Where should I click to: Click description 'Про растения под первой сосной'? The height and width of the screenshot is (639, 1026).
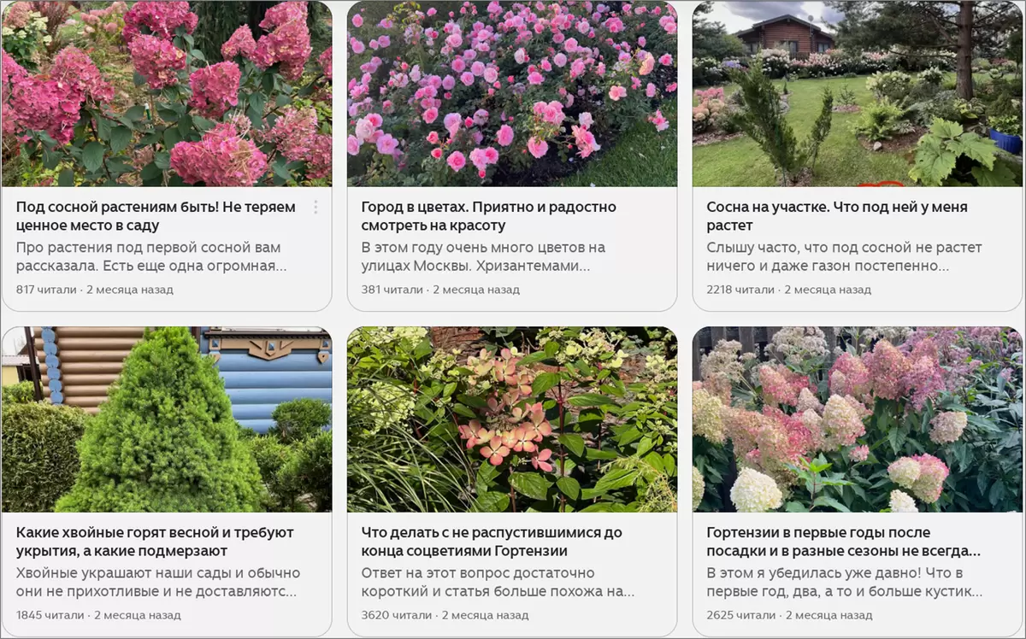(151, 257)
